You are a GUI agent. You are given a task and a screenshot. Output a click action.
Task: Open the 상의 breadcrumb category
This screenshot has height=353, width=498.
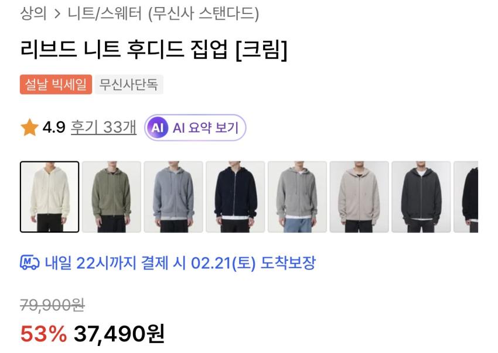click(x=33, y=13)
